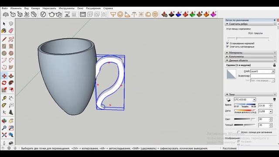Viewport: 279px width, 157px height.
Task: Select the arrow Select tool
Action: [x=4, y=24]
